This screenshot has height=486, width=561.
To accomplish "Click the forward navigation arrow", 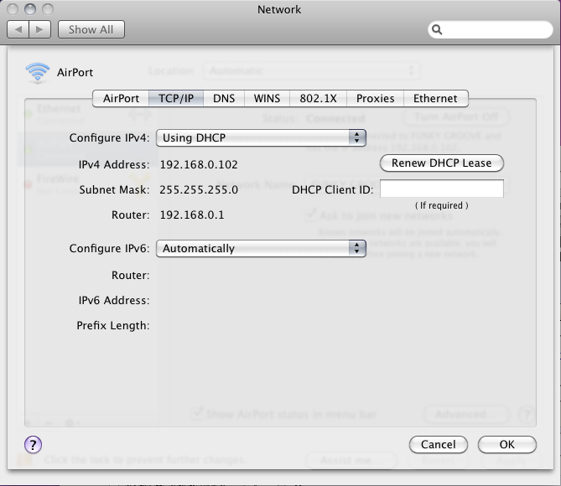I will coord(39,29).
